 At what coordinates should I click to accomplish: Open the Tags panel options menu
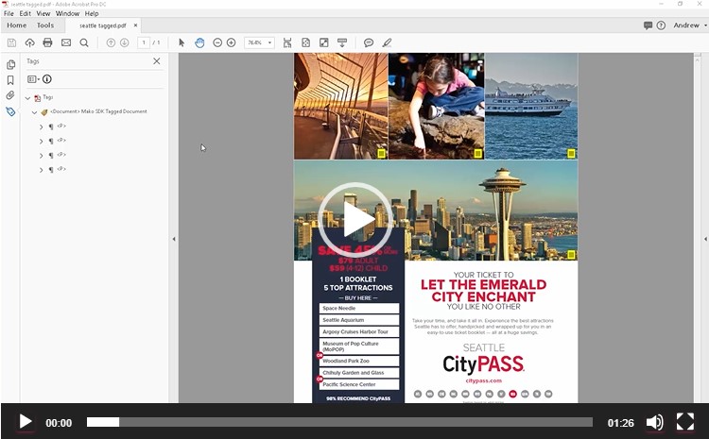(33, 79)
